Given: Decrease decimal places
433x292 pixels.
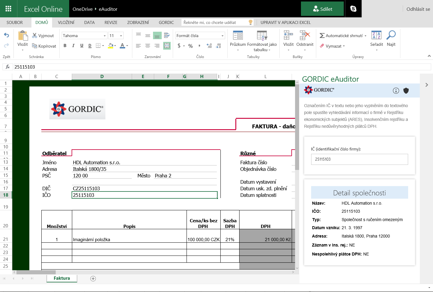Looking at the screenshot, I should pos(219,46).
